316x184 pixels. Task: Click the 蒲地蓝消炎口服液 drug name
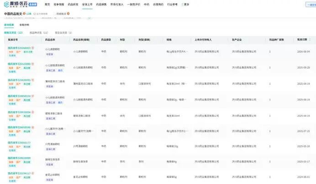click(x=55, y=81)
